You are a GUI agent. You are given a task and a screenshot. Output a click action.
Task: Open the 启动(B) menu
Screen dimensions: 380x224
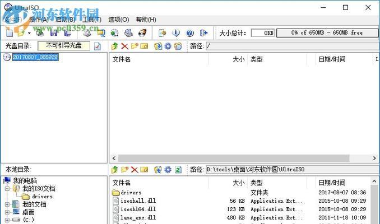pos(66,20)
